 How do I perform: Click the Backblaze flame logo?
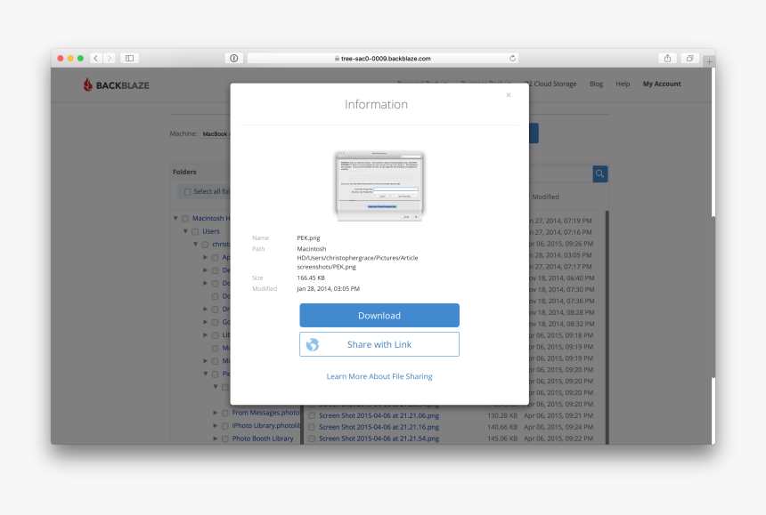[86, 84]
